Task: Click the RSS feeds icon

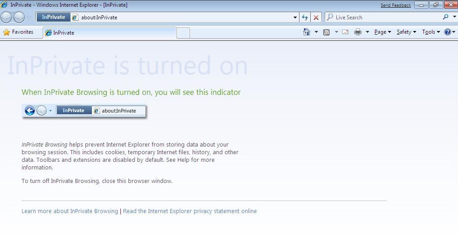Action: pyautogui.click(x=326, y=32)
